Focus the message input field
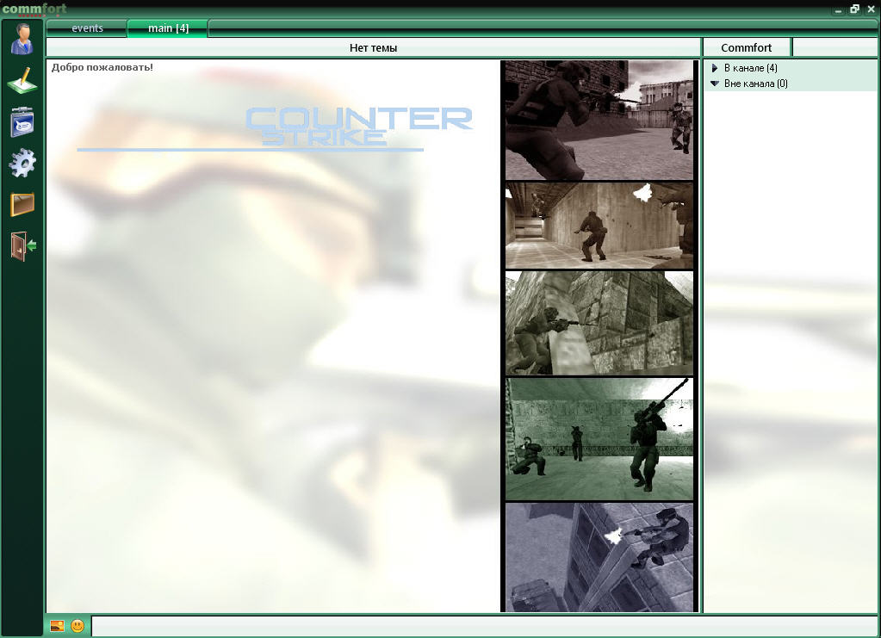The image size is (881, 638). 484,626
